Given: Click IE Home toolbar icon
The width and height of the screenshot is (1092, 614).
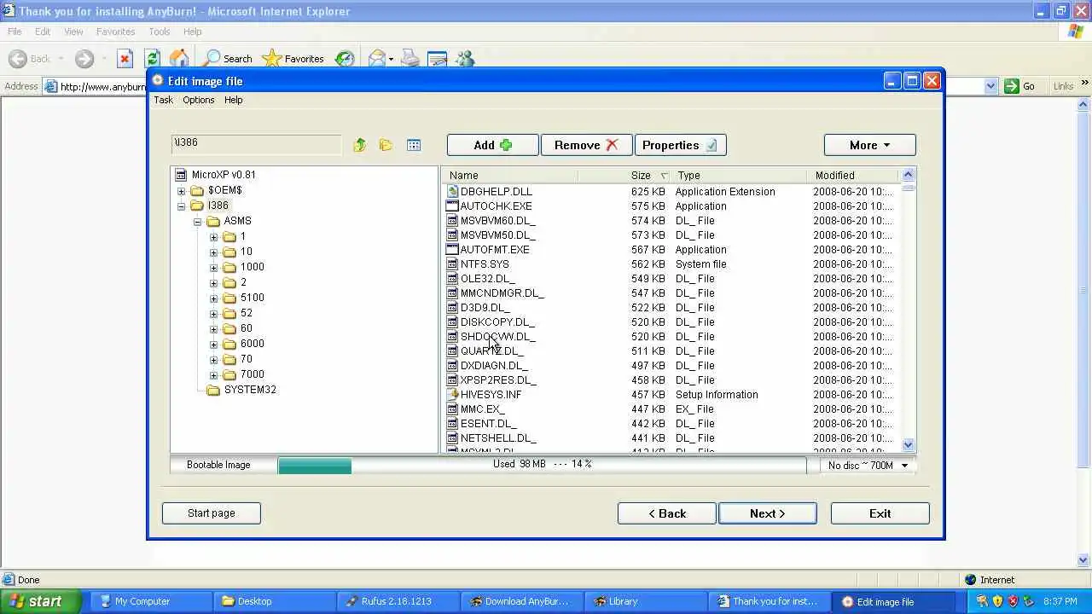Looking at the screenshot, I should coord(179,58).
